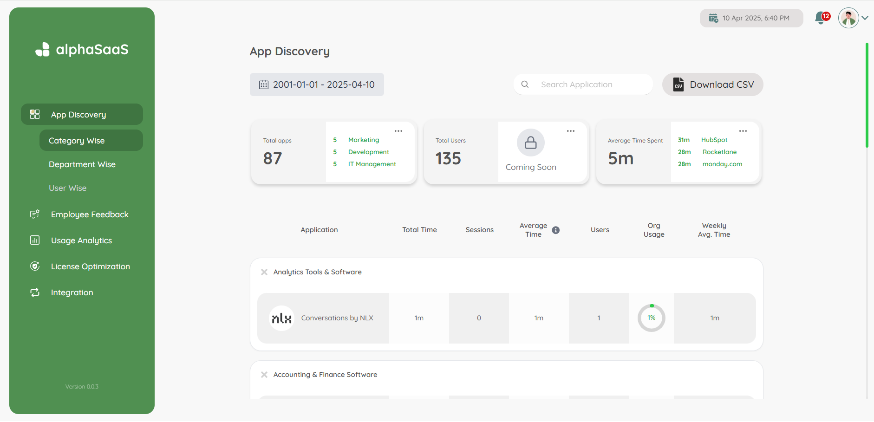Download the CSV report
874x422 pixels.
pyautogui.click(x=713, y=84)
